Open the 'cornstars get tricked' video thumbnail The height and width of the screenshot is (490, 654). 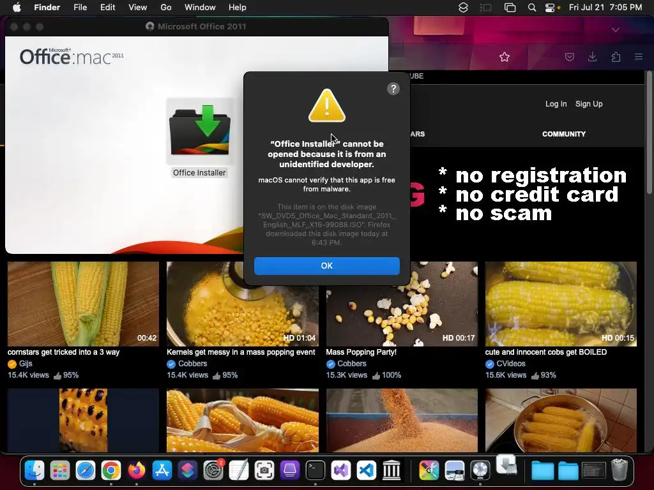tap(83, 304)
